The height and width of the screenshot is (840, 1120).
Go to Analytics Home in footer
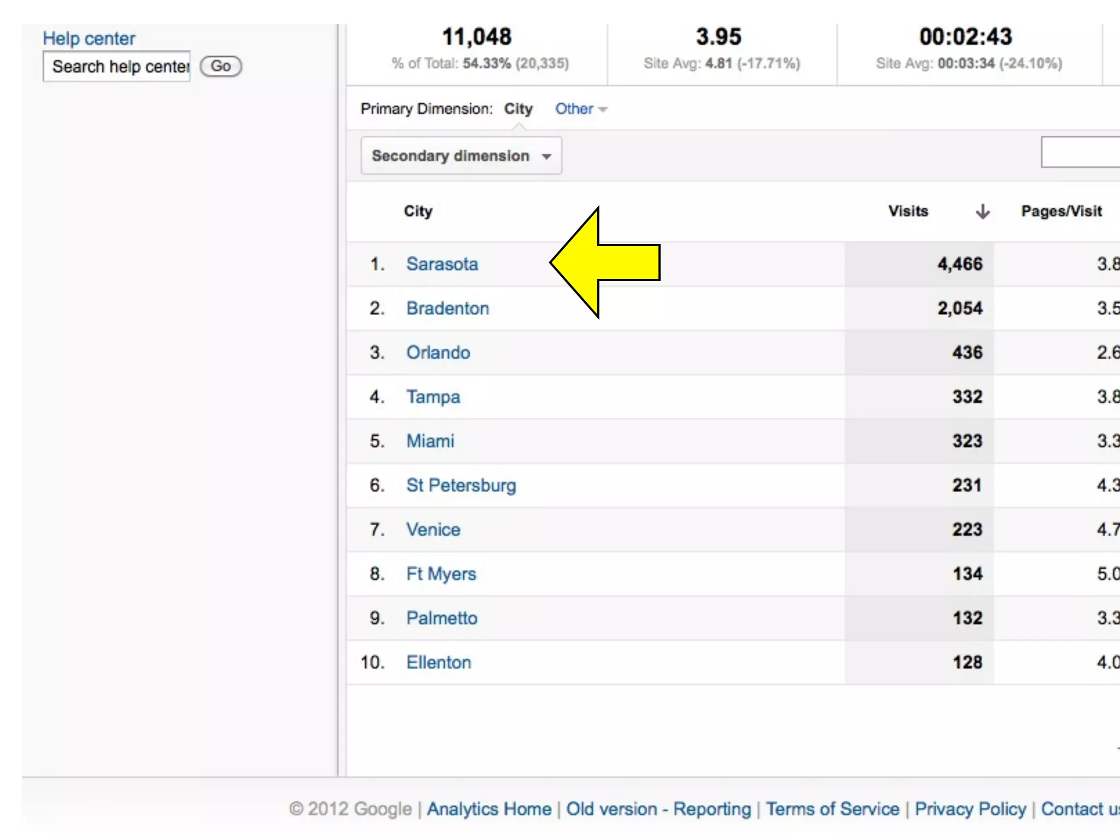489,809
